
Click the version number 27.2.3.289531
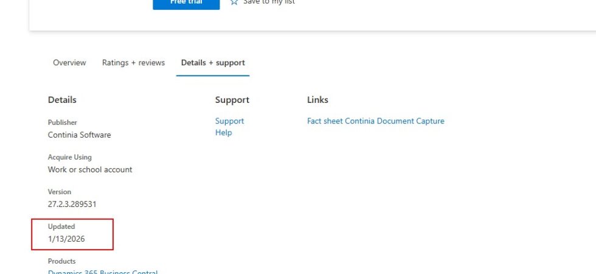point(72,205)
